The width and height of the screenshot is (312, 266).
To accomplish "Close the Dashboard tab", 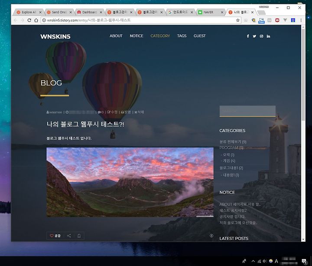I will (101, 12).
